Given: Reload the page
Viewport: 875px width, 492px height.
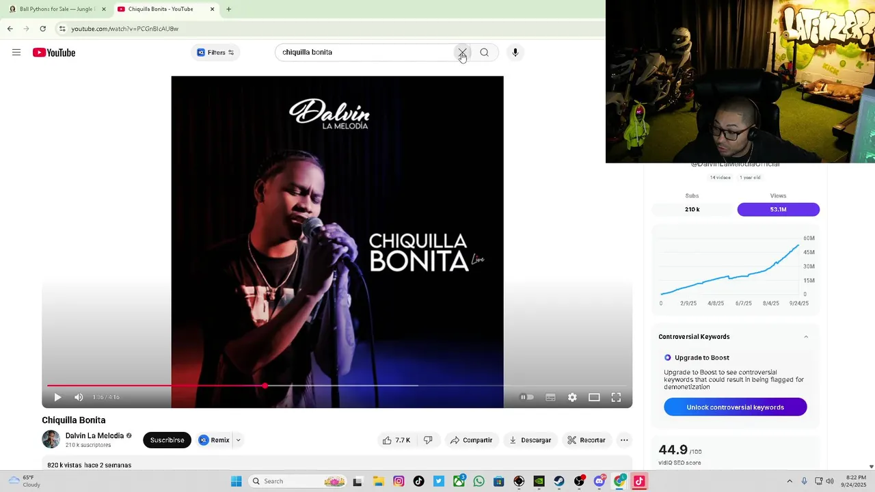Looking at the screenshot, I should (x=42, y=29).
